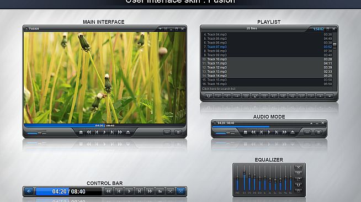
Task: Go to previous track in Main Interface
Action: click(x=97, y=132)
